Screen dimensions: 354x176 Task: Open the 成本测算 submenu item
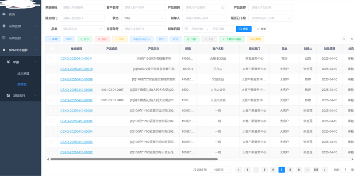[x=23, y=73]
